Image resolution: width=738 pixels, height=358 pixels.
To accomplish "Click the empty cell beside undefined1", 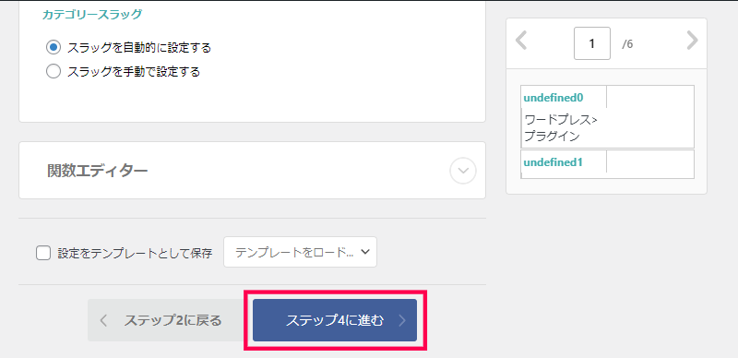I will pos(650,162).
